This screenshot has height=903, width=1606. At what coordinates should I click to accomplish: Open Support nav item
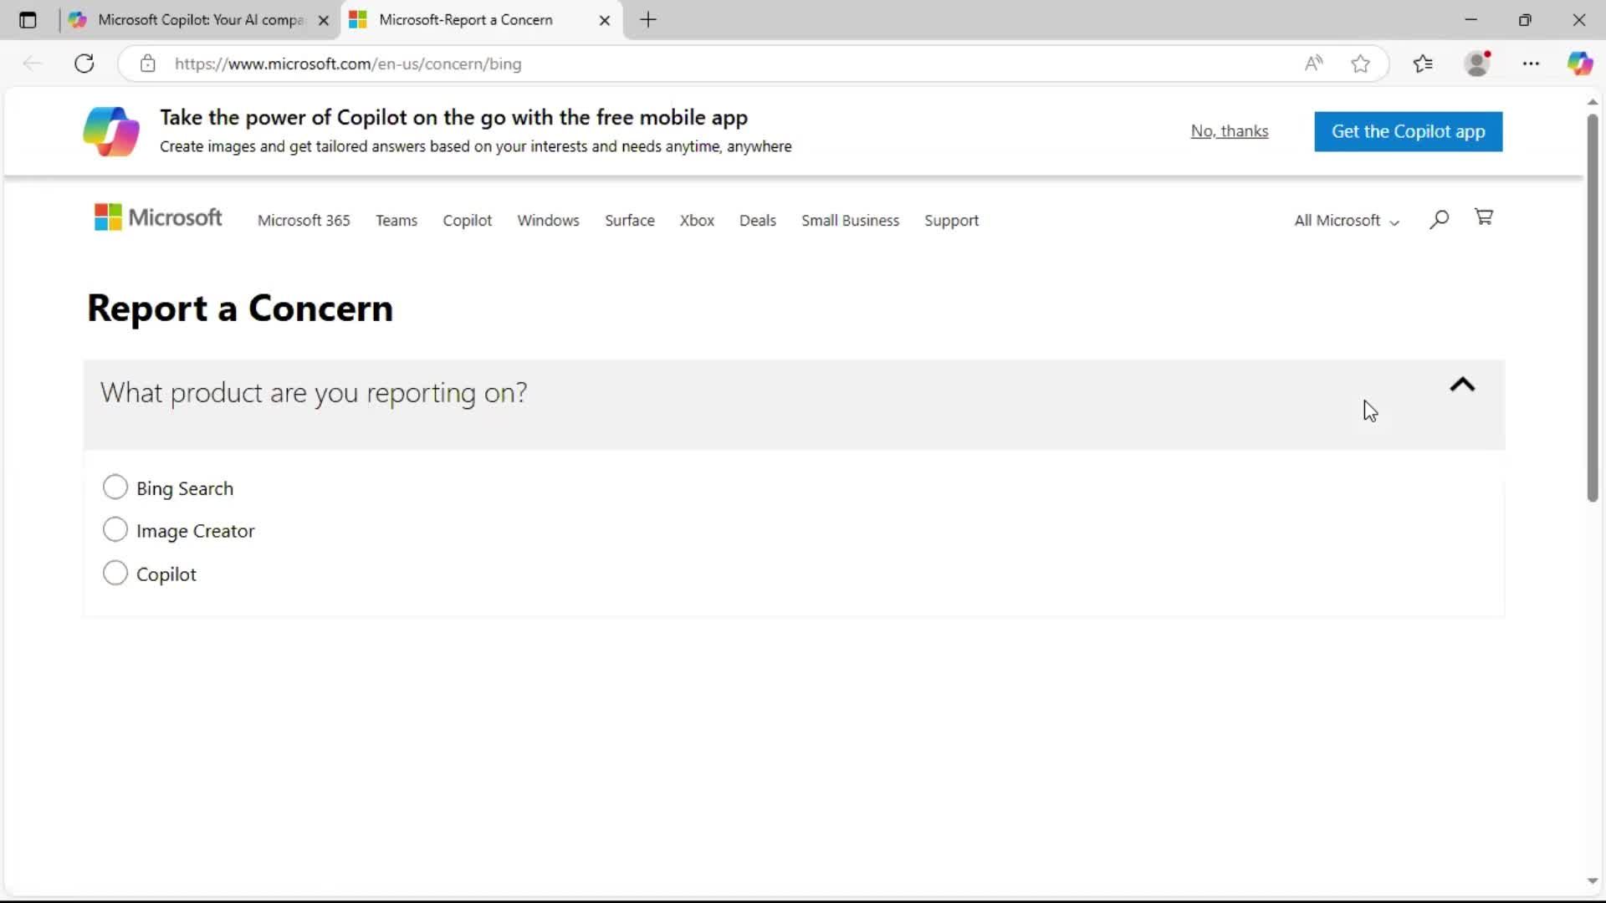click(952, 221)
